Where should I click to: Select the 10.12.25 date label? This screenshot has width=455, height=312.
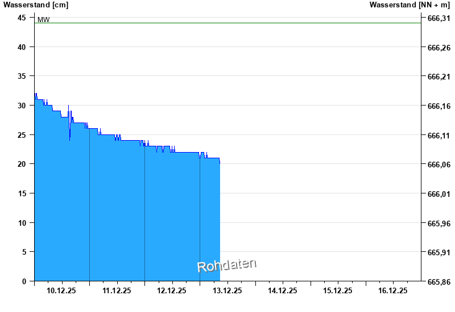point(61,290)
